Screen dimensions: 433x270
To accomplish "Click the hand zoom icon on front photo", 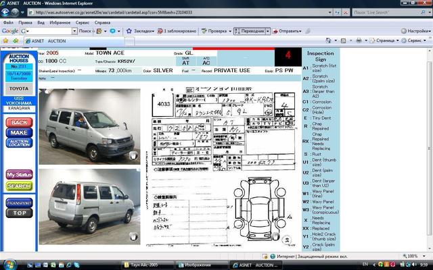I will [x=133, y=155].
